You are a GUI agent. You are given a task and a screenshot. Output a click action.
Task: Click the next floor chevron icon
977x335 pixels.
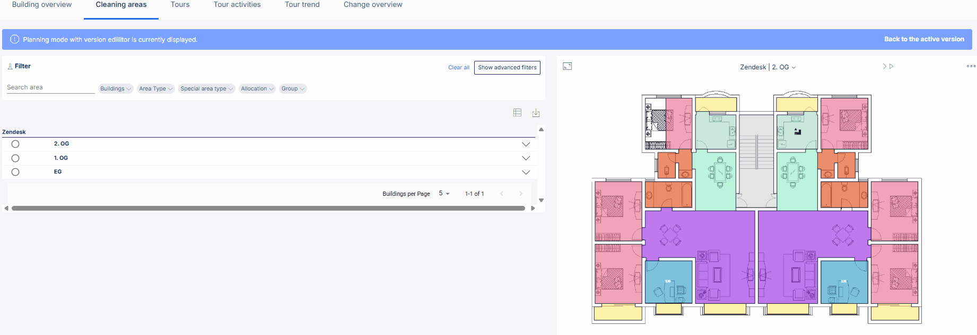click(884, 66)
